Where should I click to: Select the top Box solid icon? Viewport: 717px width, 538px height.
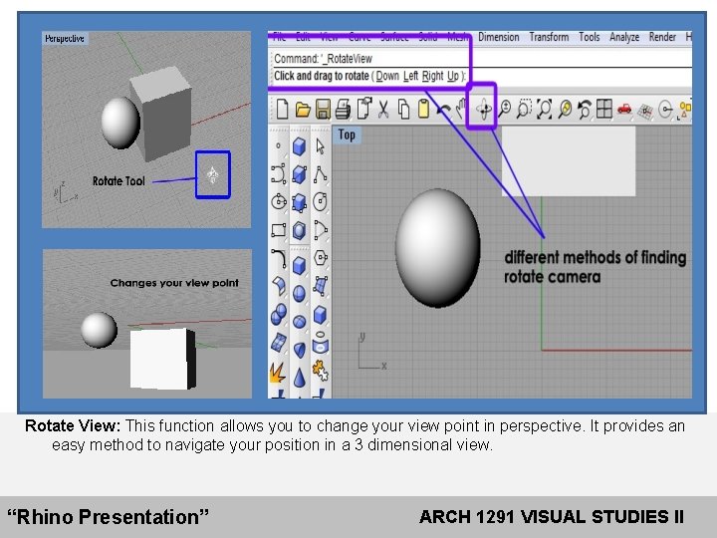pos(299,146)
